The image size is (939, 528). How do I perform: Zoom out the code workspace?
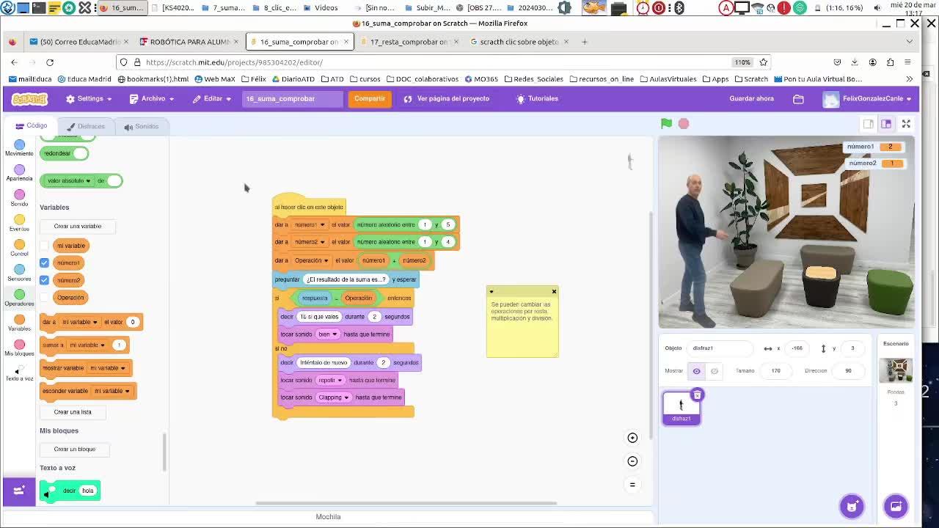pyautogui.click(x=632, y=461)
